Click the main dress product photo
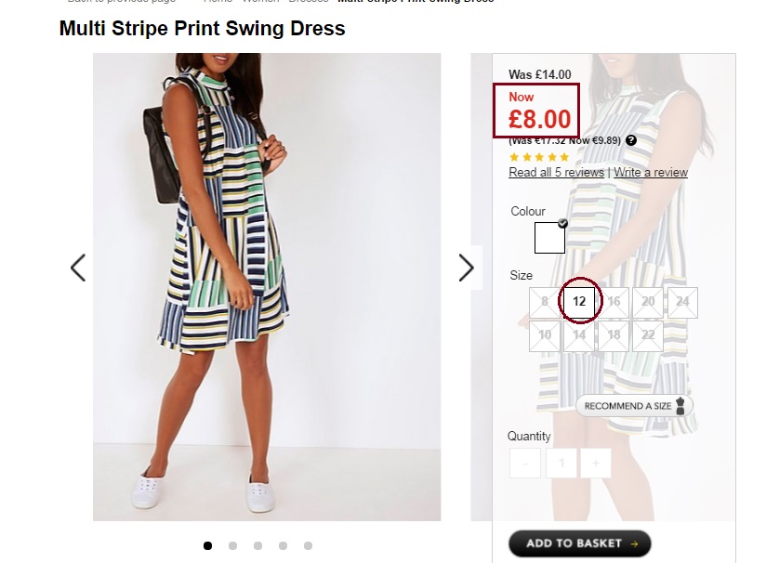The width and height of the screenshot is (766, 563). [267, 286]
